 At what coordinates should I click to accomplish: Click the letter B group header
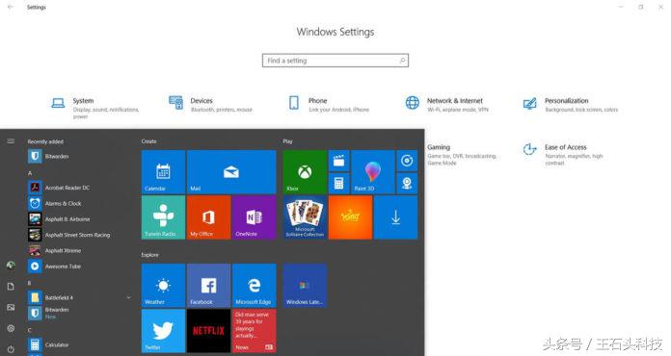coord(30,283)
